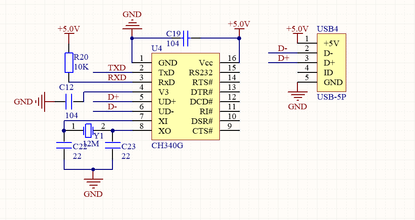The image size is (415, 220).
Task: Click the 22 value under C23
Action: 126,156
